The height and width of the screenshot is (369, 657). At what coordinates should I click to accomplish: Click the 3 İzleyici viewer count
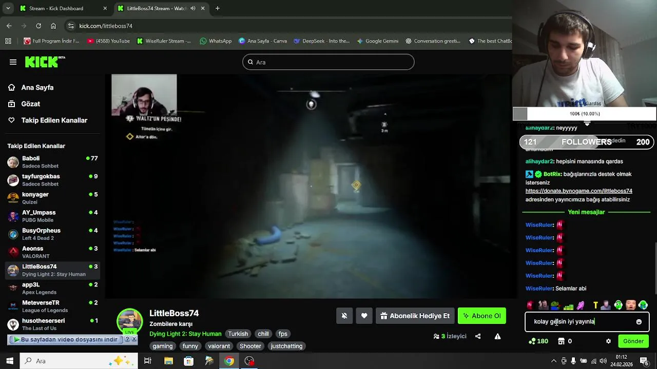coord(450,336)
